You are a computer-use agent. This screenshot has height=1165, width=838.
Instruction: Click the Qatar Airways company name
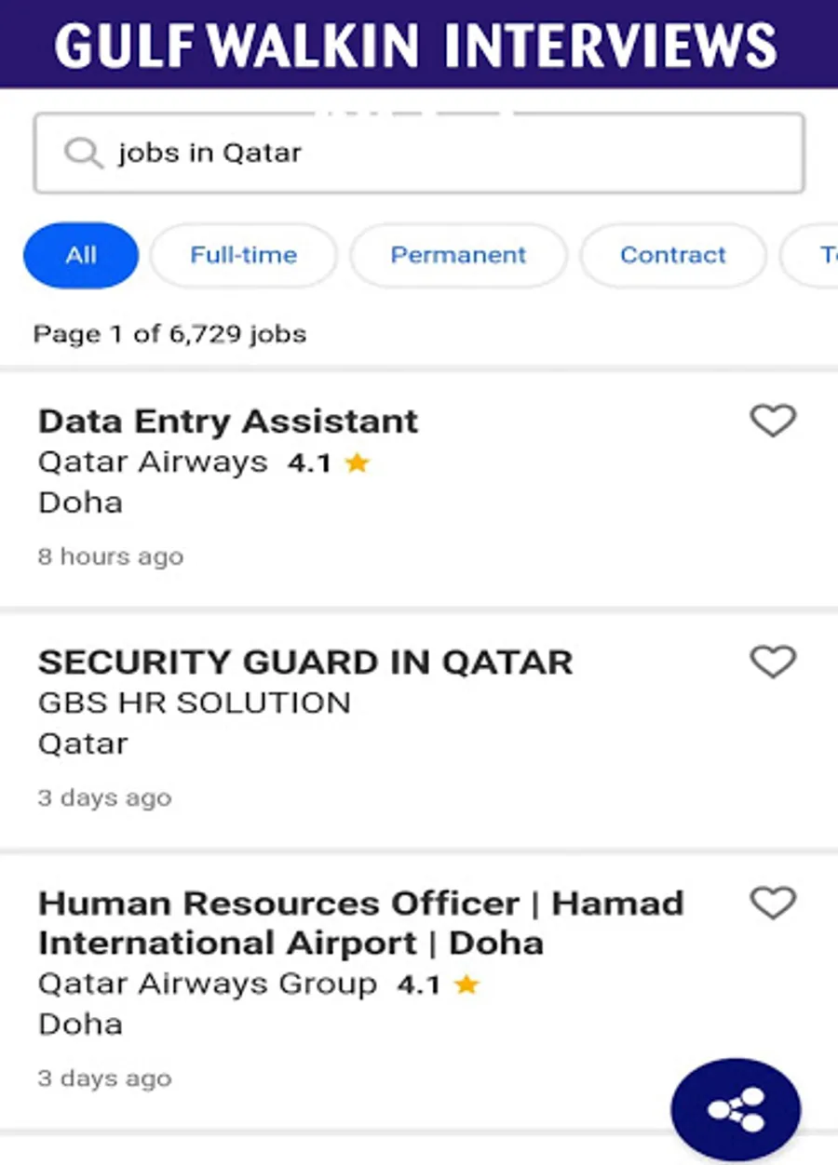tap(153, 462)
